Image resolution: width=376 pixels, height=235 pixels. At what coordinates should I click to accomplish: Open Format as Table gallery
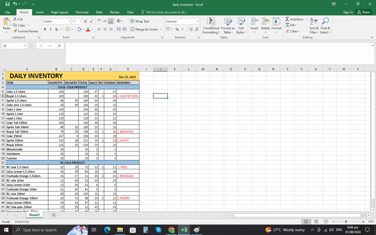228,26
